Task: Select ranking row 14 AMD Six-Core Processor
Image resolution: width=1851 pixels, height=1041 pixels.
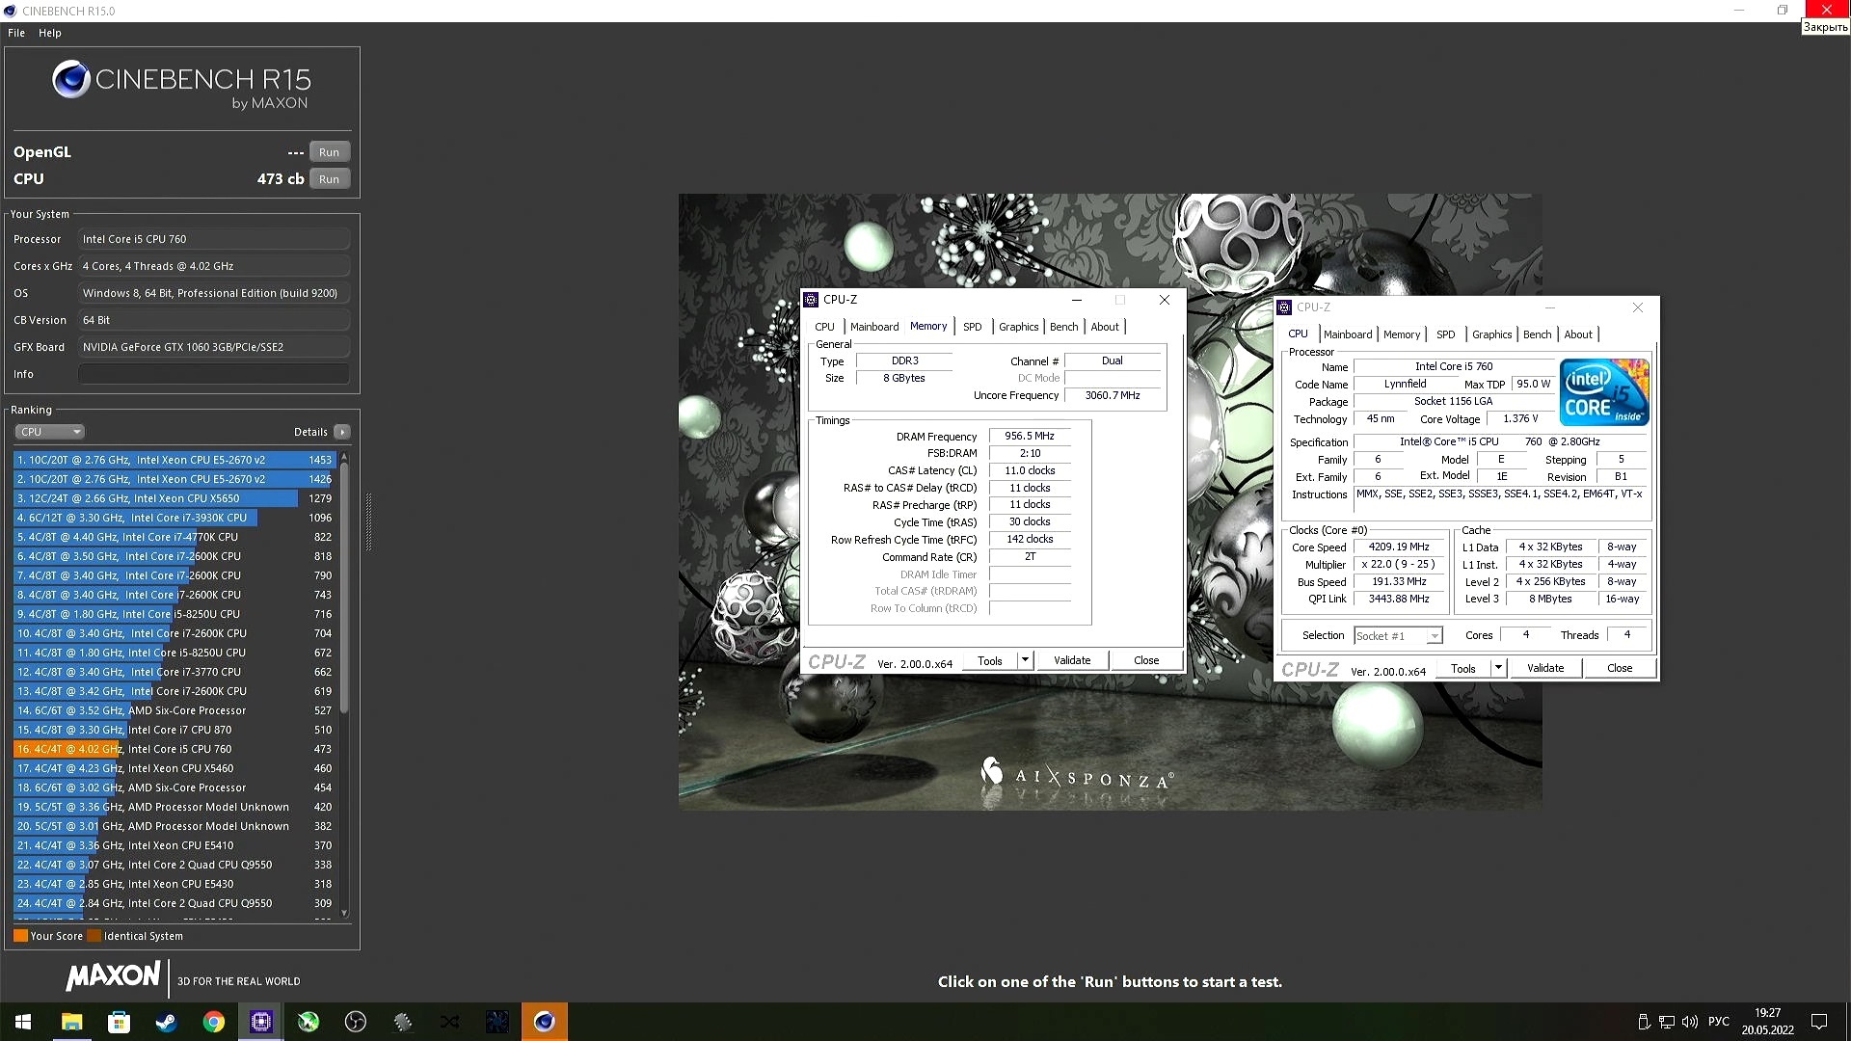Action: click(x=174, y=710)
